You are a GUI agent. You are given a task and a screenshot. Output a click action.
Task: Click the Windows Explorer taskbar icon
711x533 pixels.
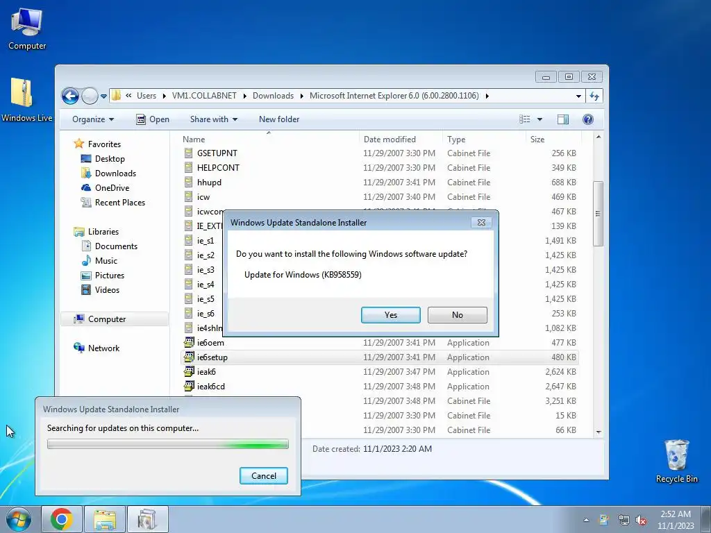pos(105,519)
